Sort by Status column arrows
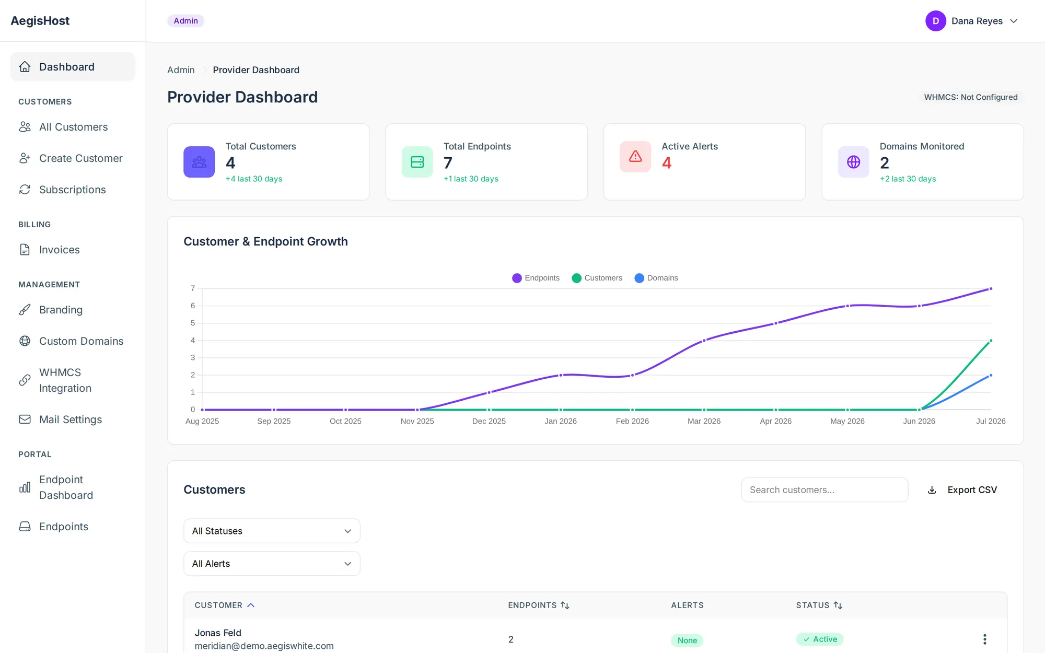Screen dimensions: 1045x653 (x=838, y=605)
